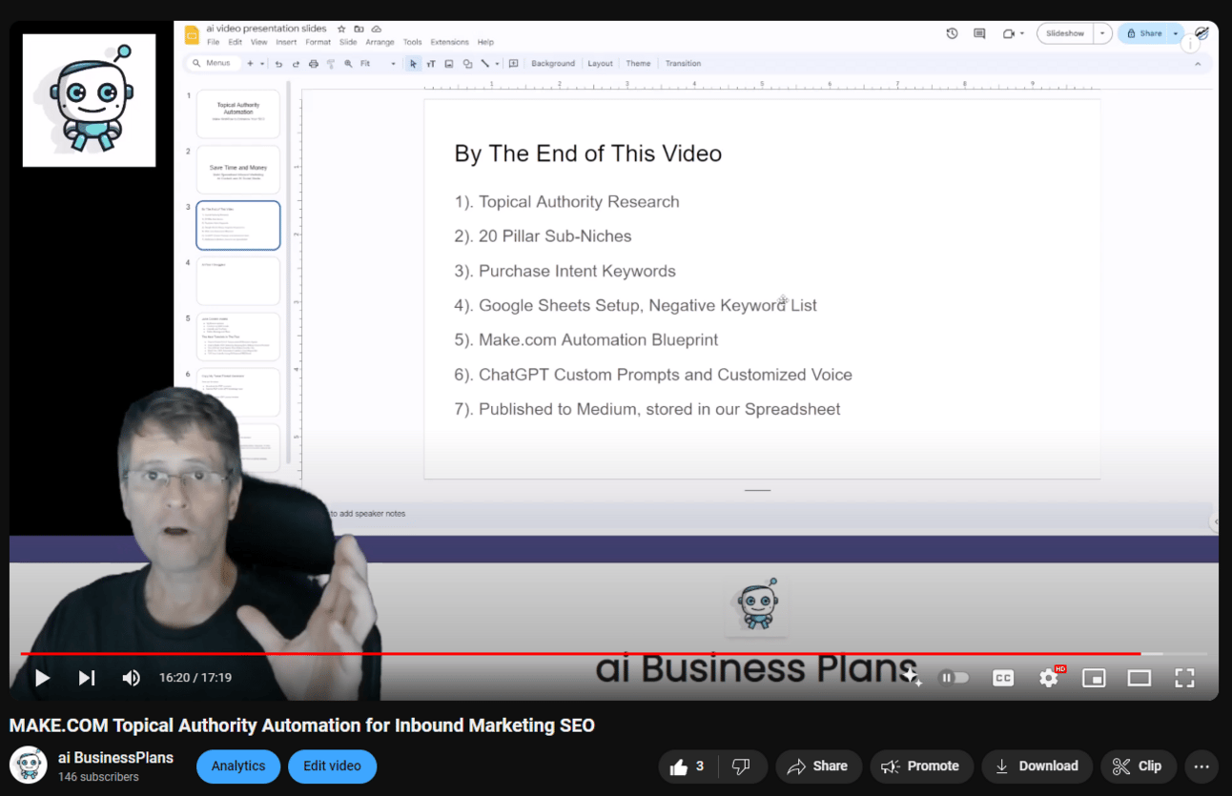This screenshot has width=1232, height=796.
Task: Open the Tools menu
Action: (x=412, y=42)
